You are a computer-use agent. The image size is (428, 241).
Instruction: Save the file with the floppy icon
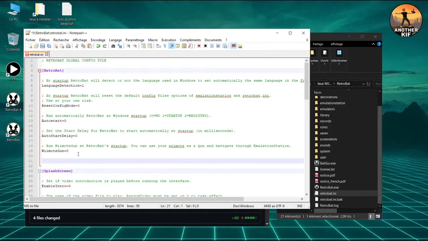pyautogui.click(x=42, y=46)
